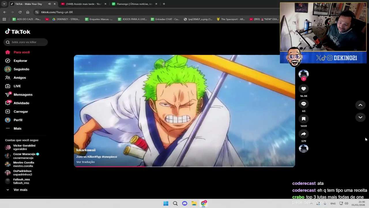Reload the page

[20, 12]
